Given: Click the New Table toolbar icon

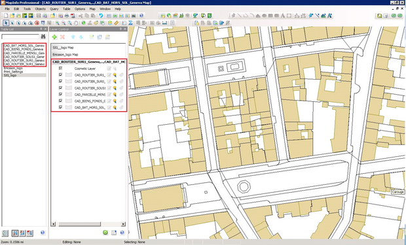Looking at the screenshot, I should [6, 16].
